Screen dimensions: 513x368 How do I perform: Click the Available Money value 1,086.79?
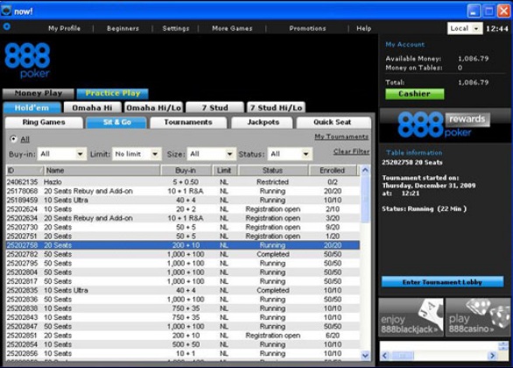(473, 59)
